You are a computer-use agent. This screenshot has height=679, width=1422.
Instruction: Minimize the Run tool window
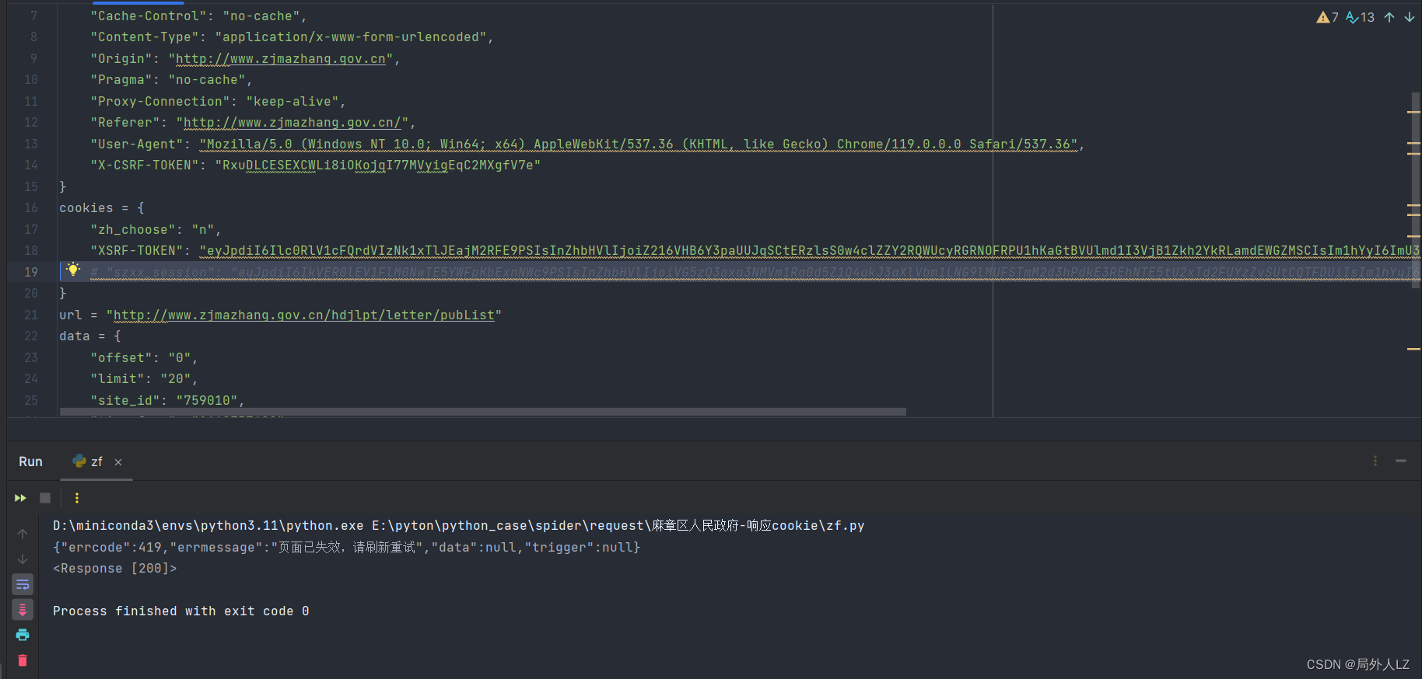[1401, 461]
